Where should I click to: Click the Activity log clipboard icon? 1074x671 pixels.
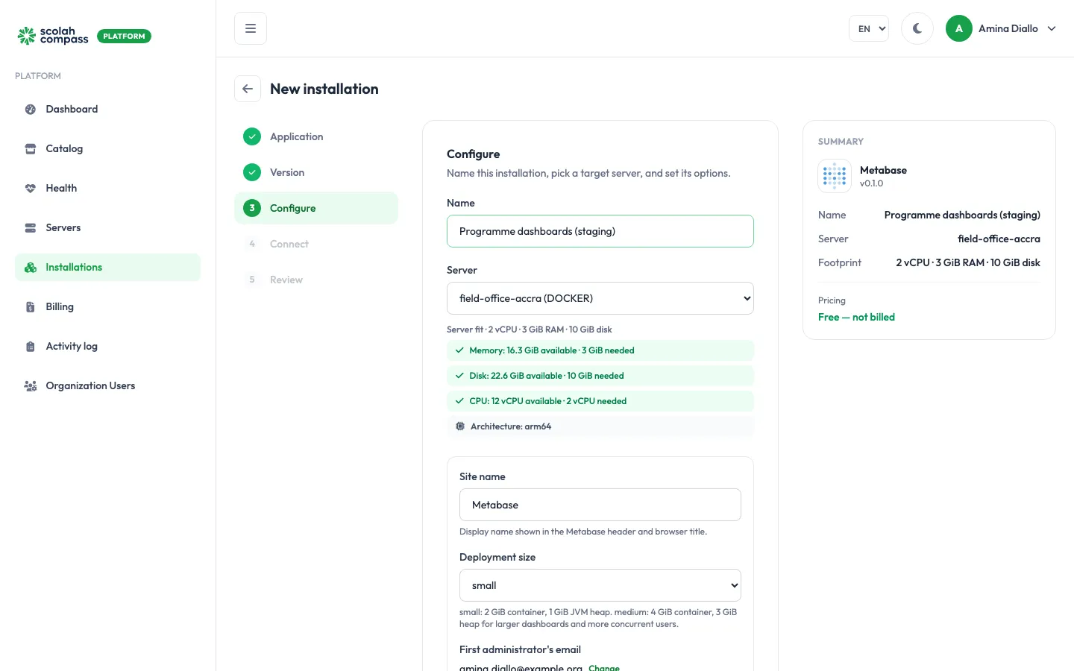pyautogui.click(x=31, y=346)
